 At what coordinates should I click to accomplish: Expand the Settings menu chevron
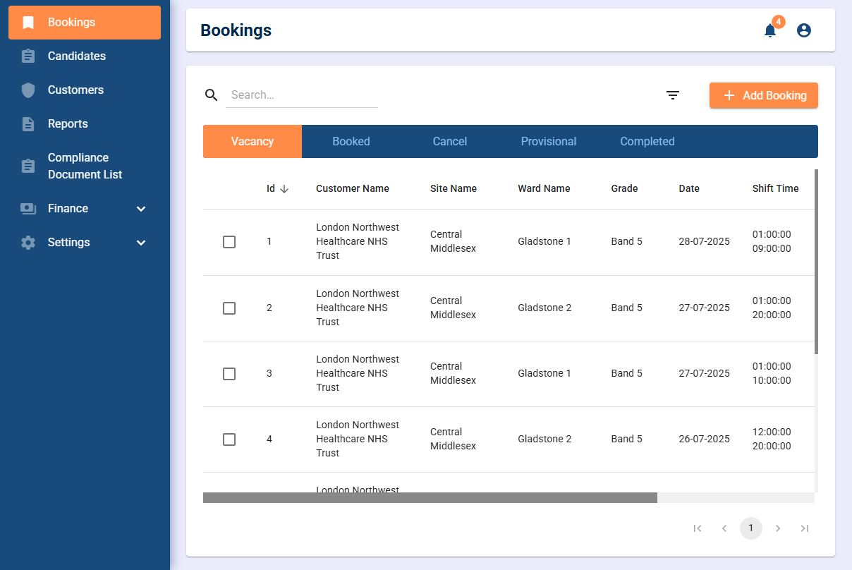pos(141,243)
